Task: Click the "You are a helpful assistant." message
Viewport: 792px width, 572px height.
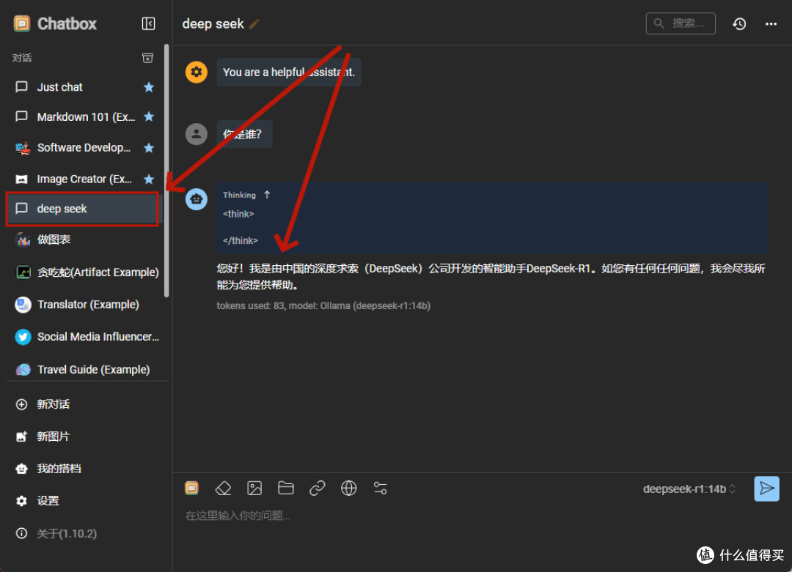Action: click(x=289, y=72)
